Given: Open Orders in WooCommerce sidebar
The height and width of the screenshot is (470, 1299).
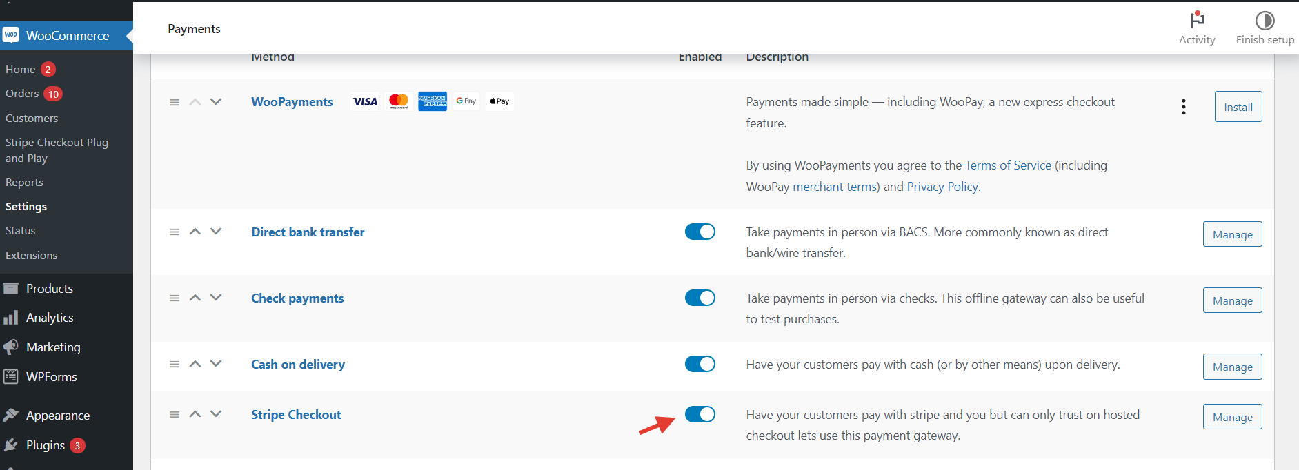Looking at the screenshot, I should coord(22,94).
